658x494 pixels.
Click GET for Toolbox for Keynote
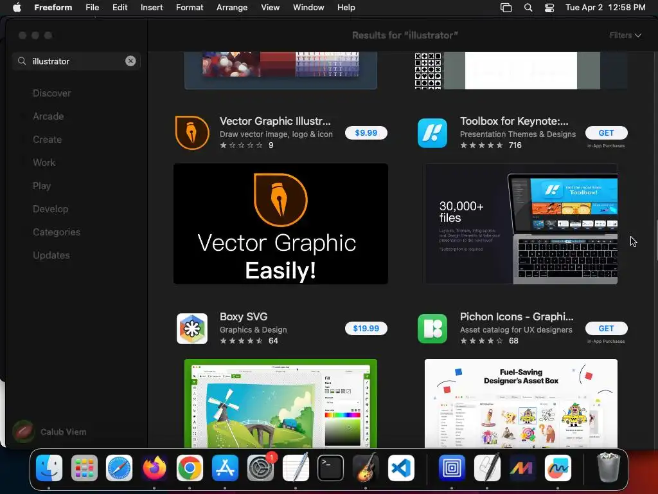coord(607,133)
